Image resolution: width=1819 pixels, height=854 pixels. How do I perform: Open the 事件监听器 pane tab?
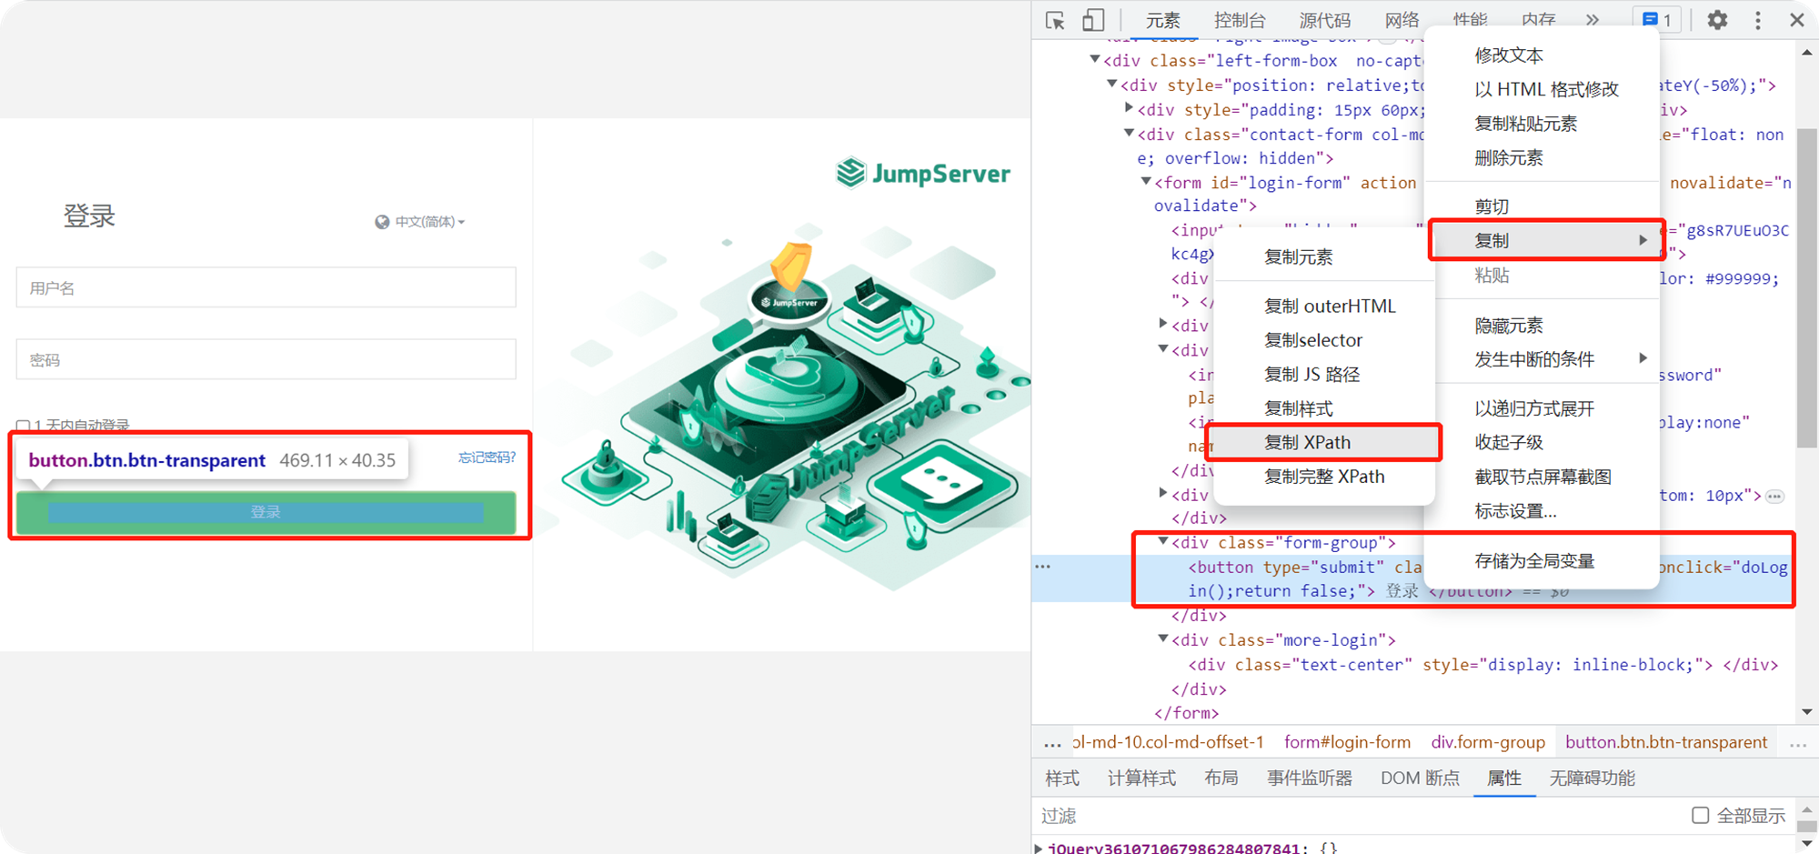1310,779
